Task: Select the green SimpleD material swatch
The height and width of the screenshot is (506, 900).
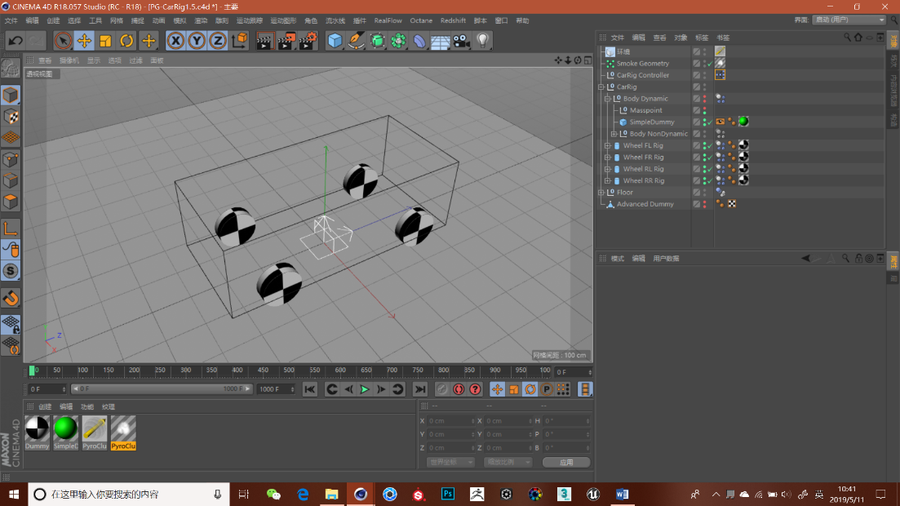Action: 65,428
